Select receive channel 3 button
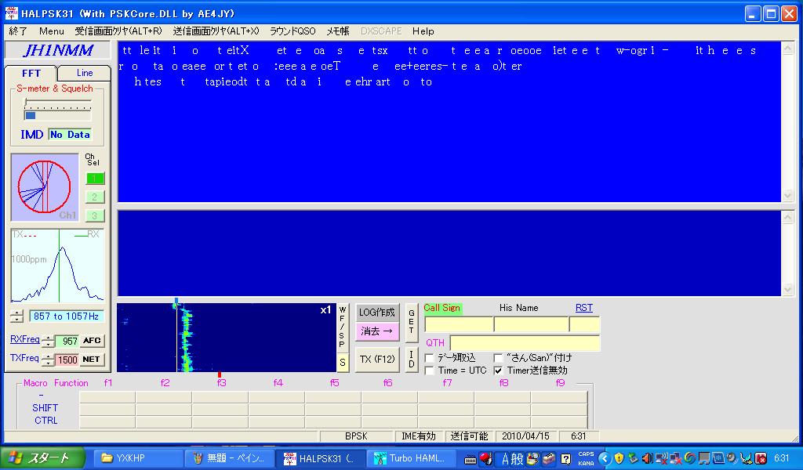803x470 pixels. (95, 216)
